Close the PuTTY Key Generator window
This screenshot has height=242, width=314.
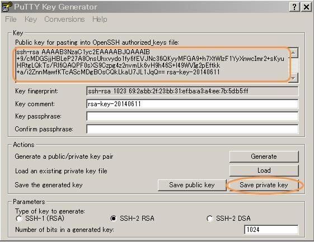coord(306,7)
